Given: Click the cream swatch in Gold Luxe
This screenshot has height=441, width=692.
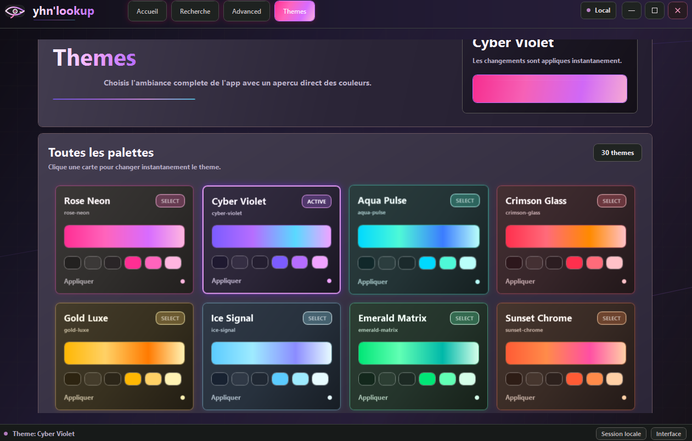Looking at the screenshot, I should pos(173,379).
